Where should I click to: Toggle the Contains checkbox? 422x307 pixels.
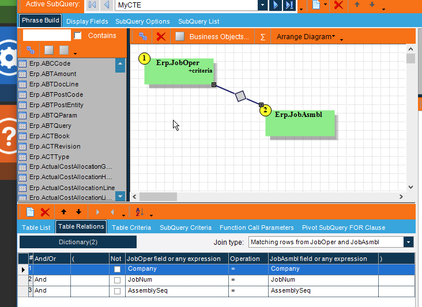[x=78, y=36]
